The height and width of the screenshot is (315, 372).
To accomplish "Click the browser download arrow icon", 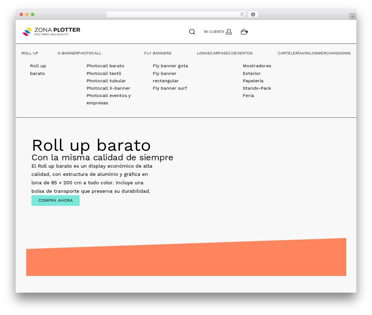I will pyautogui.click(x=253, y=15).
